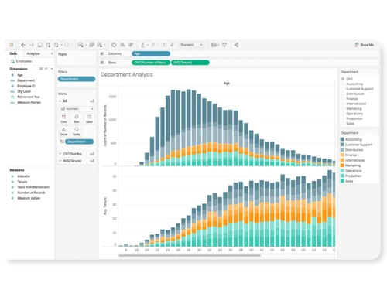Expand the AVG(Tenure) marks section
This screenshot has width=387, height=290.
coord(60,161)
